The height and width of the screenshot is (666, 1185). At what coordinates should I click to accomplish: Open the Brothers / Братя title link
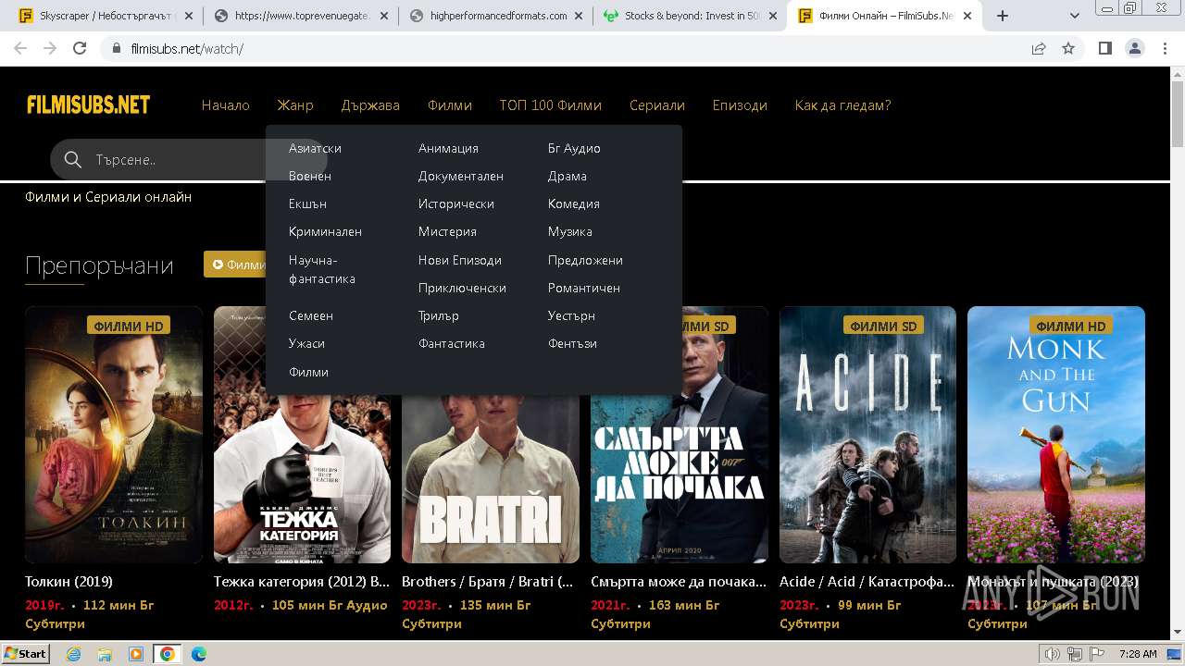[488, 582]
